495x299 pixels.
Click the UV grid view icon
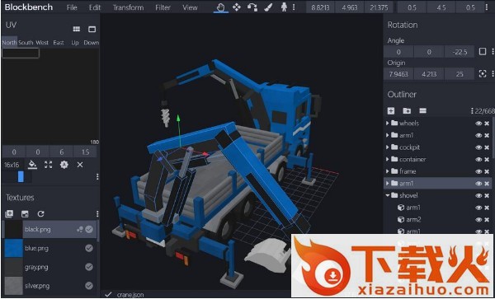[77, 29]
